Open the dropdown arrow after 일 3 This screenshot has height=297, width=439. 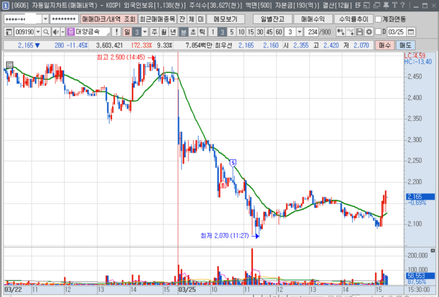pos(145,32)
